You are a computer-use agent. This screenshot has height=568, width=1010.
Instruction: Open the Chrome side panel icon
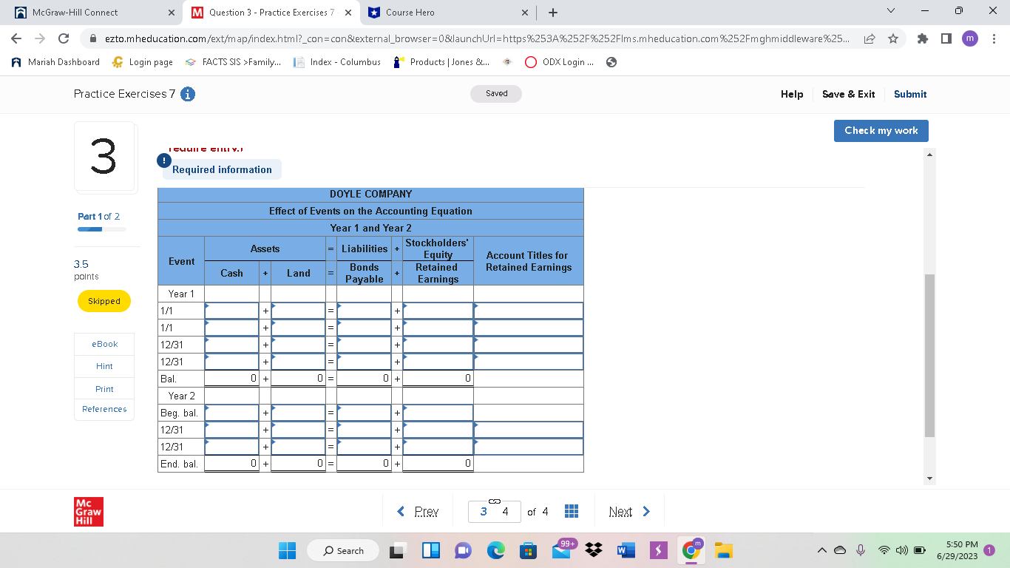click(x=946, y=38)
